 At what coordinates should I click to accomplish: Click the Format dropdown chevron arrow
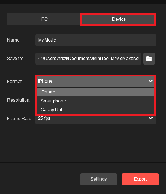click(150, 81)
